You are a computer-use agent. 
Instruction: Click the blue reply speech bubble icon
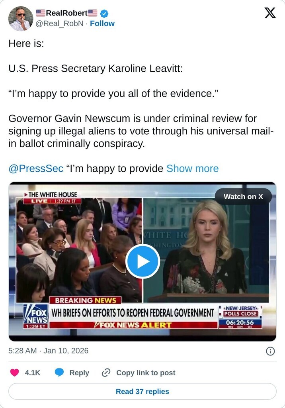point(59,373)
